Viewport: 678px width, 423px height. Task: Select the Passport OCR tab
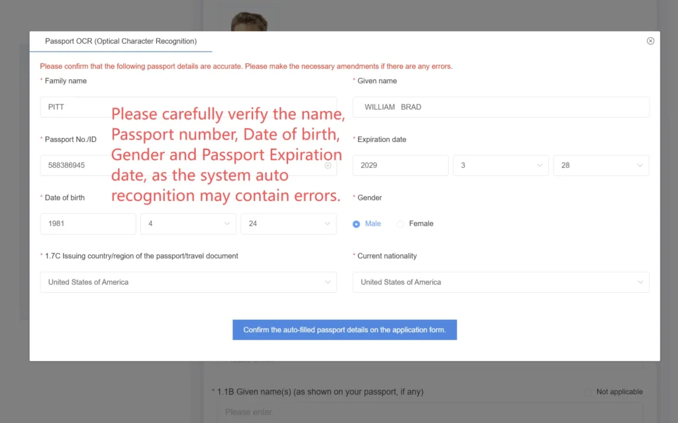(x=121, y=41)
